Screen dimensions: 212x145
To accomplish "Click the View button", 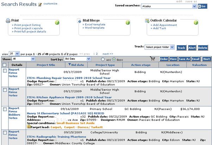I will tap(173, 59).
